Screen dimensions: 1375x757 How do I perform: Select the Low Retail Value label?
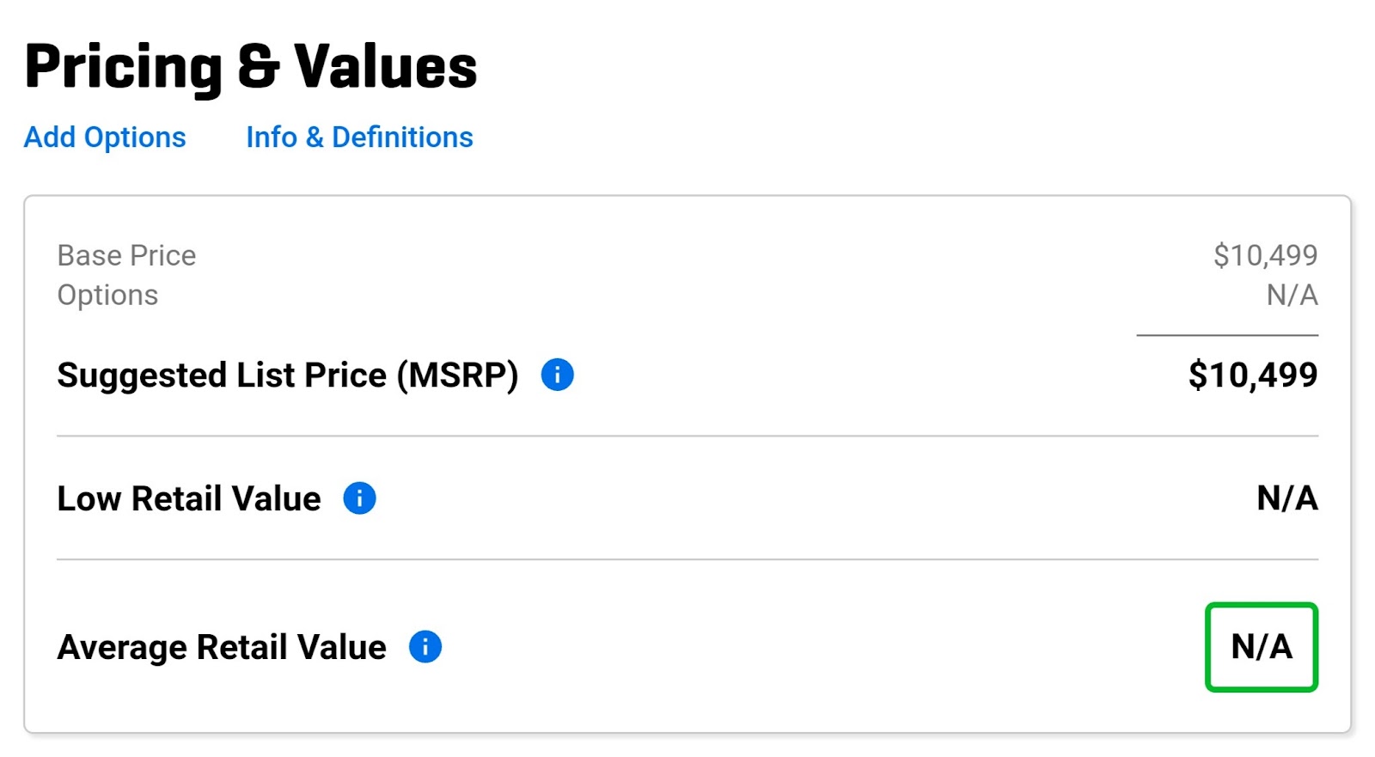(189, 498)
